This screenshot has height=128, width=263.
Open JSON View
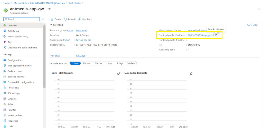point(252,25)
